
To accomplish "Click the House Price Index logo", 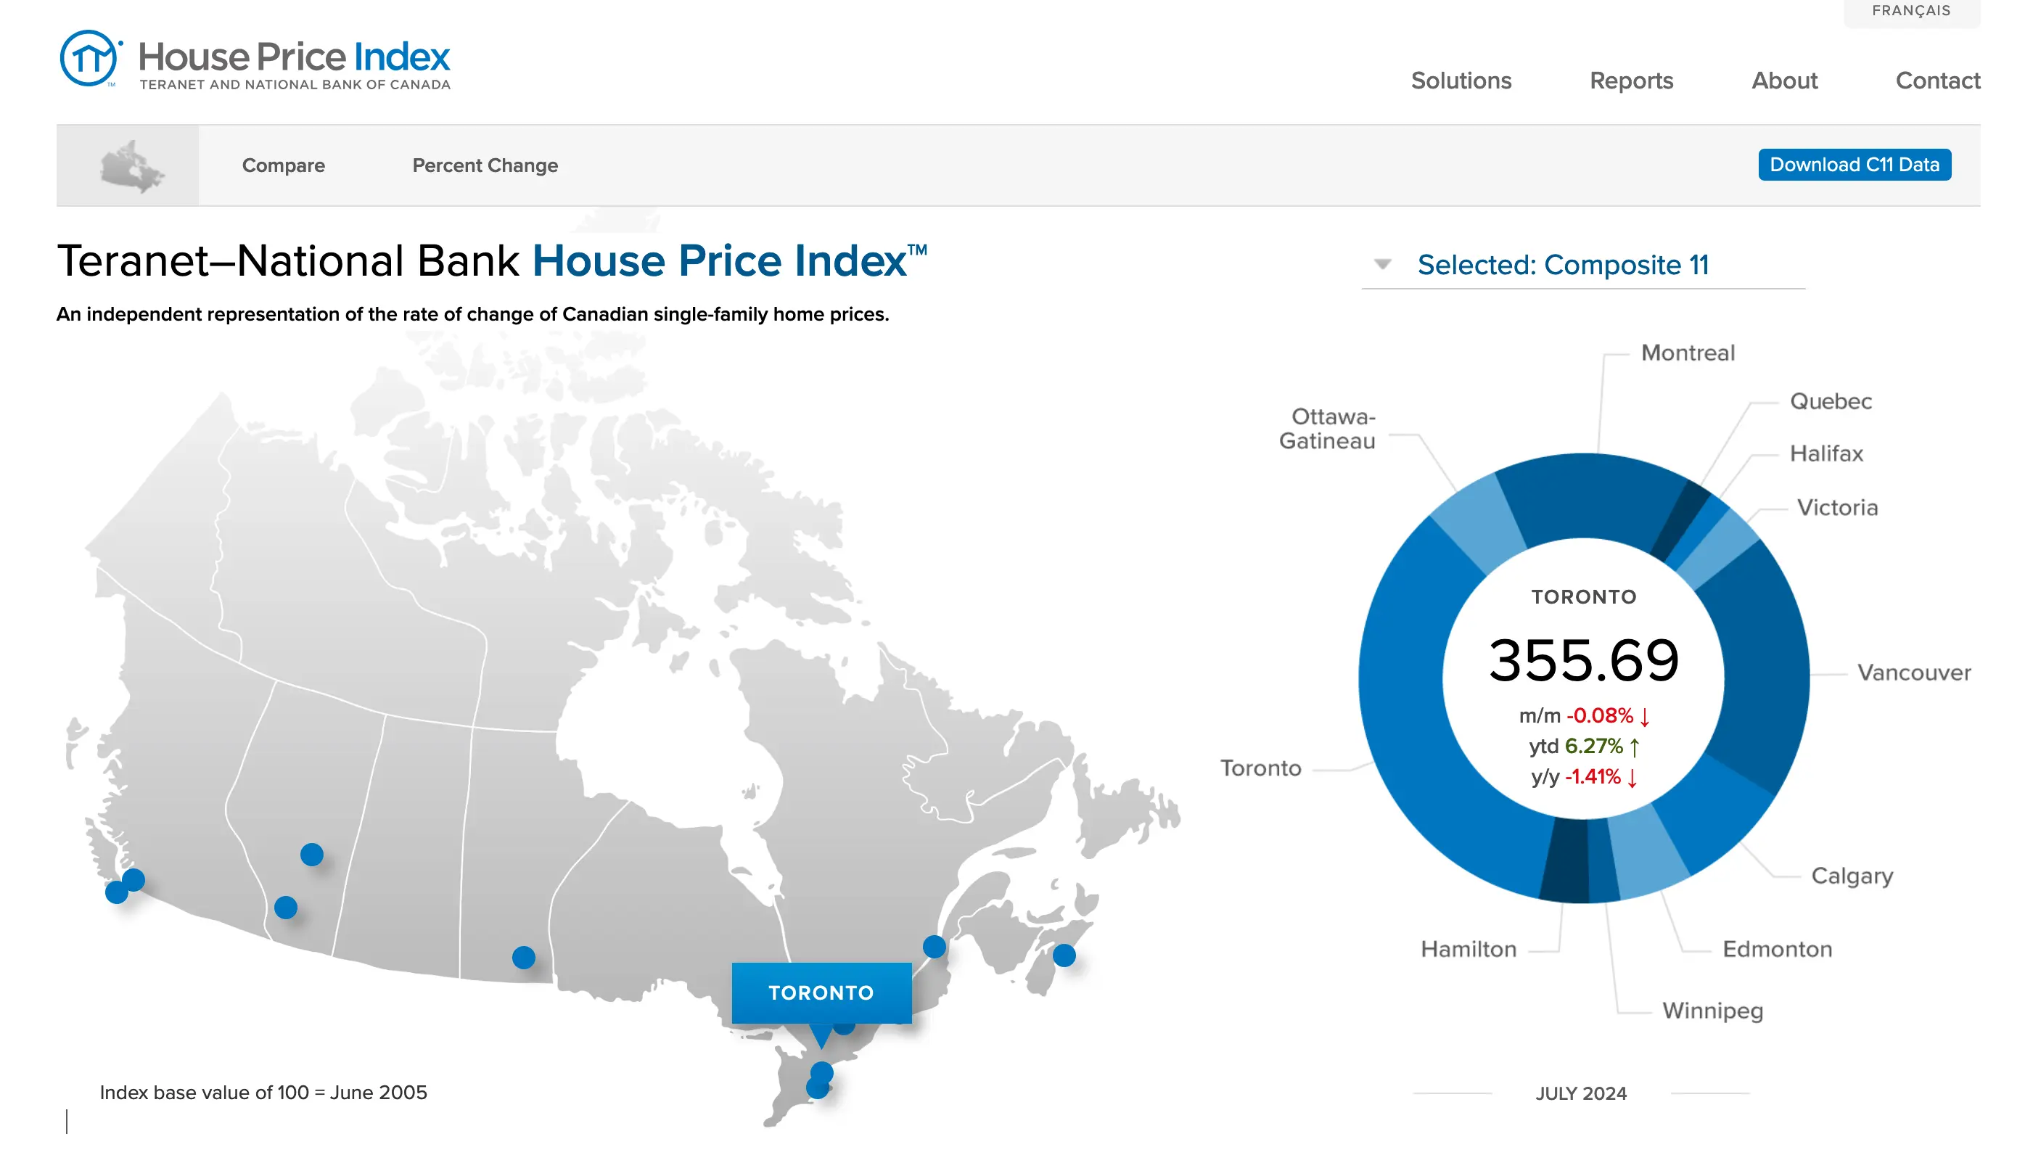I will point(254,58).
